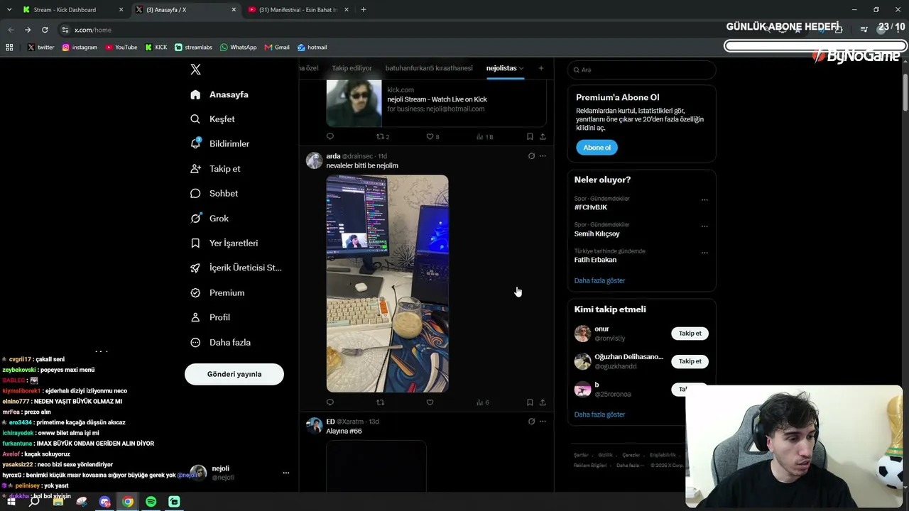Image resolution: width=909 pixels, height=511 pixels.
Task: Show more trends under Neler oluyor
Action: point(599,280)
